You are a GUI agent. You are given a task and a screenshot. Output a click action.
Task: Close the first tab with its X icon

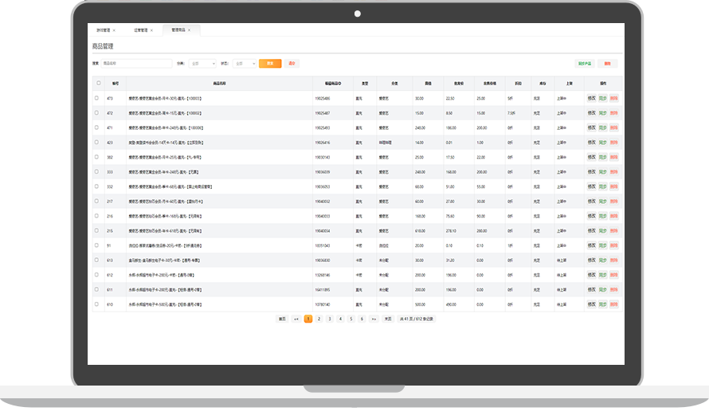[114, 30]
